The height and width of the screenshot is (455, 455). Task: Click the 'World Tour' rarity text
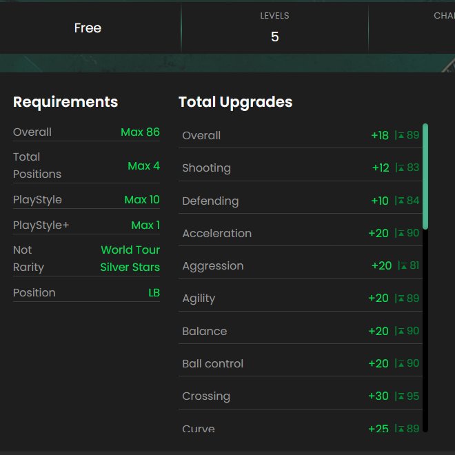tap(130, 250)
